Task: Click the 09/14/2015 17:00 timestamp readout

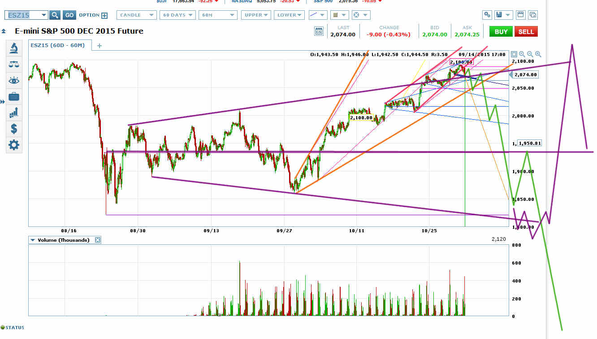Action: pyautogui.click(x=483, y=54)
